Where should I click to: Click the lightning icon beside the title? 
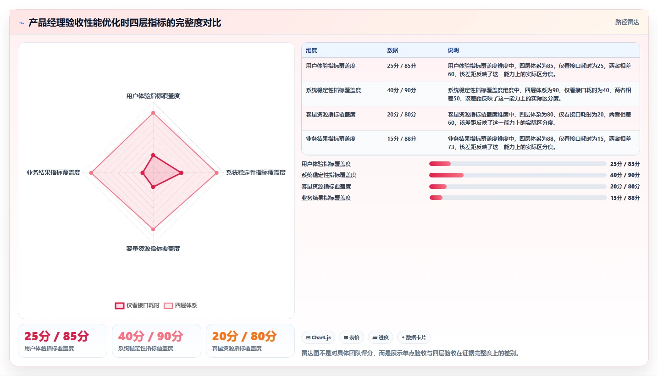pyautogui.click(x=22, y=23)
